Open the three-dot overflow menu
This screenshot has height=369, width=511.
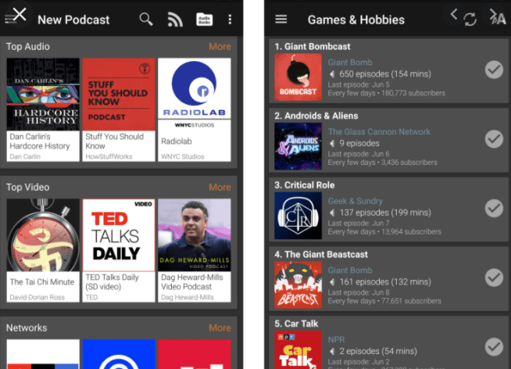tap(230, 20)
